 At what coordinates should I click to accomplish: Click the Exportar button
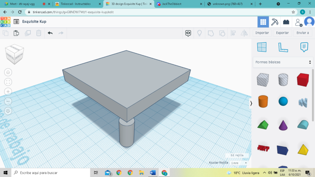tap(282, 33)
